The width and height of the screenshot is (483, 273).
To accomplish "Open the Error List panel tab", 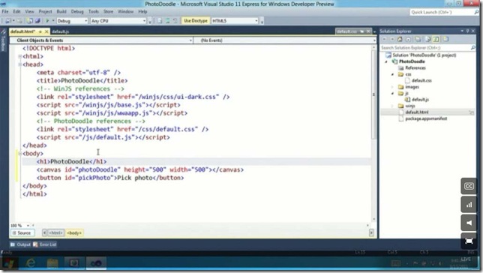I will pos(45,244).
